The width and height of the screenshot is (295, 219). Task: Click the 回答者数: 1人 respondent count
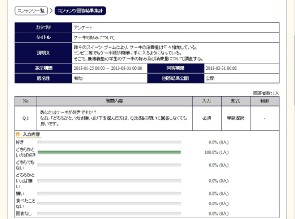click(266, 93)
